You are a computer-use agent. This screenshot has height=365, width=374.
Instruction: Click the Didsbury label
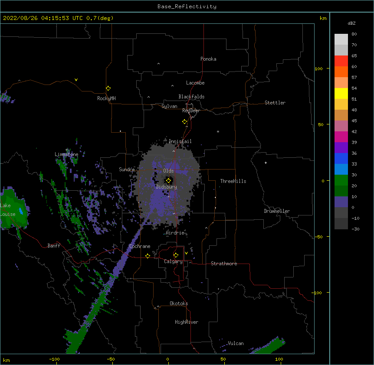(x=167, y=187)
